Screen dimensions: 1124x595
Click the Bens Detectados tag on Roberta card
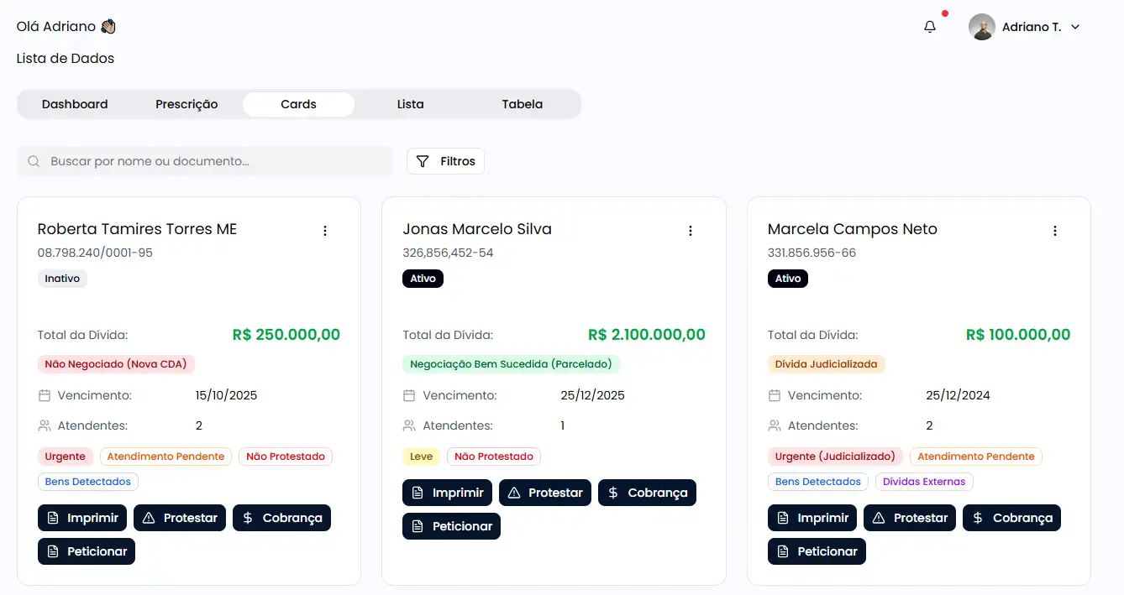(x=88, y=482)
